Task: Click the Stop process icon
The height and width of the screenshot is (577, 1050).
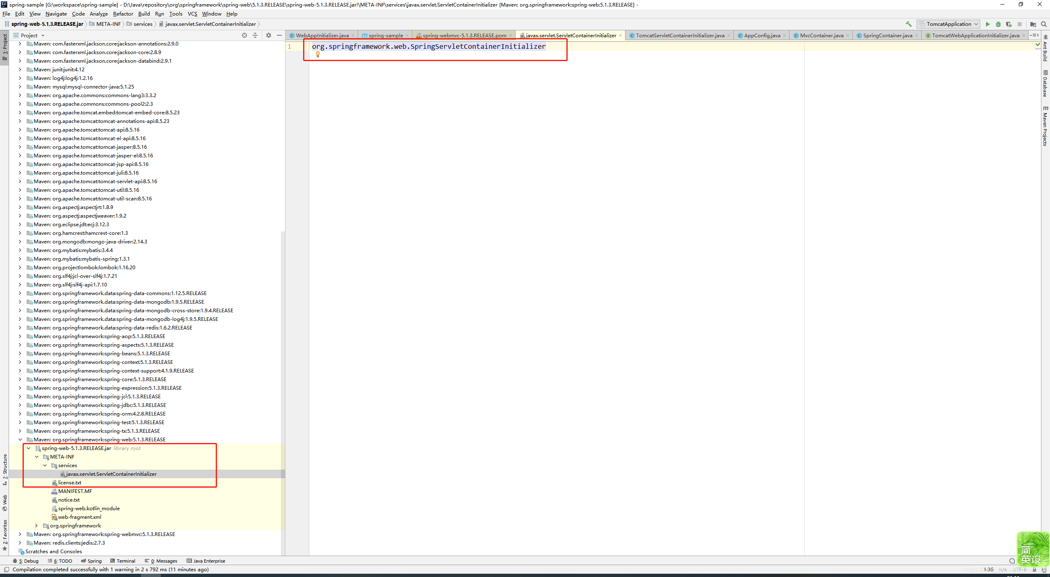Action: click(1020, 24)
